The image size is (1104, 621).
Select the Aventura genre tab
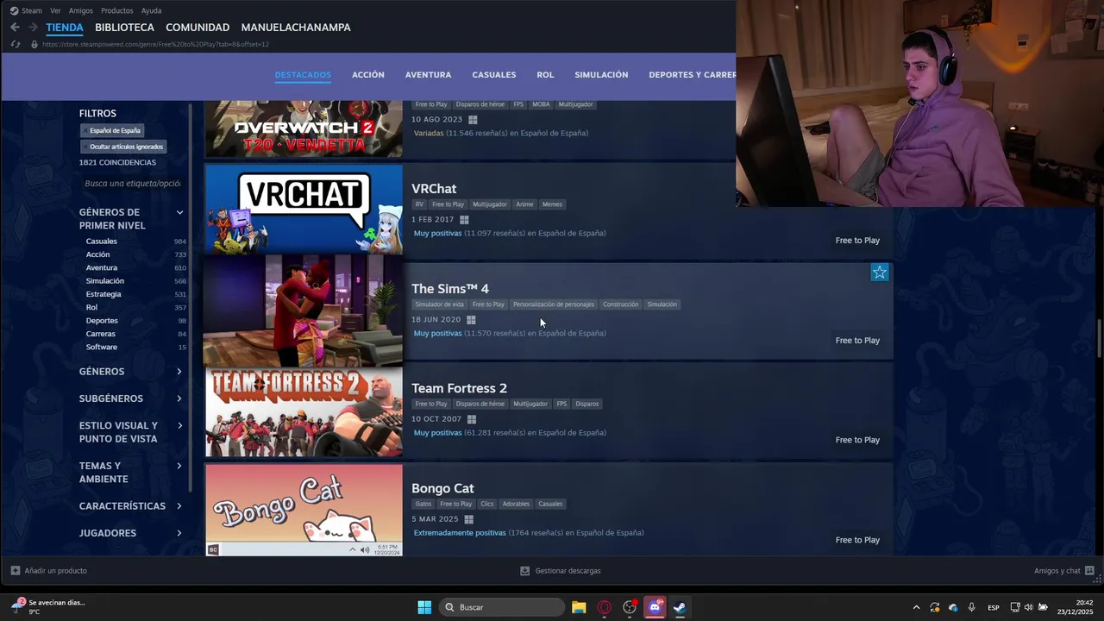(x=428, y=75)
